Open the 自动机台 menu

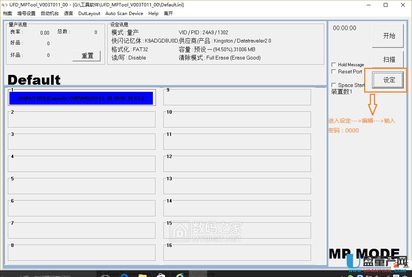tap(49, 13)
